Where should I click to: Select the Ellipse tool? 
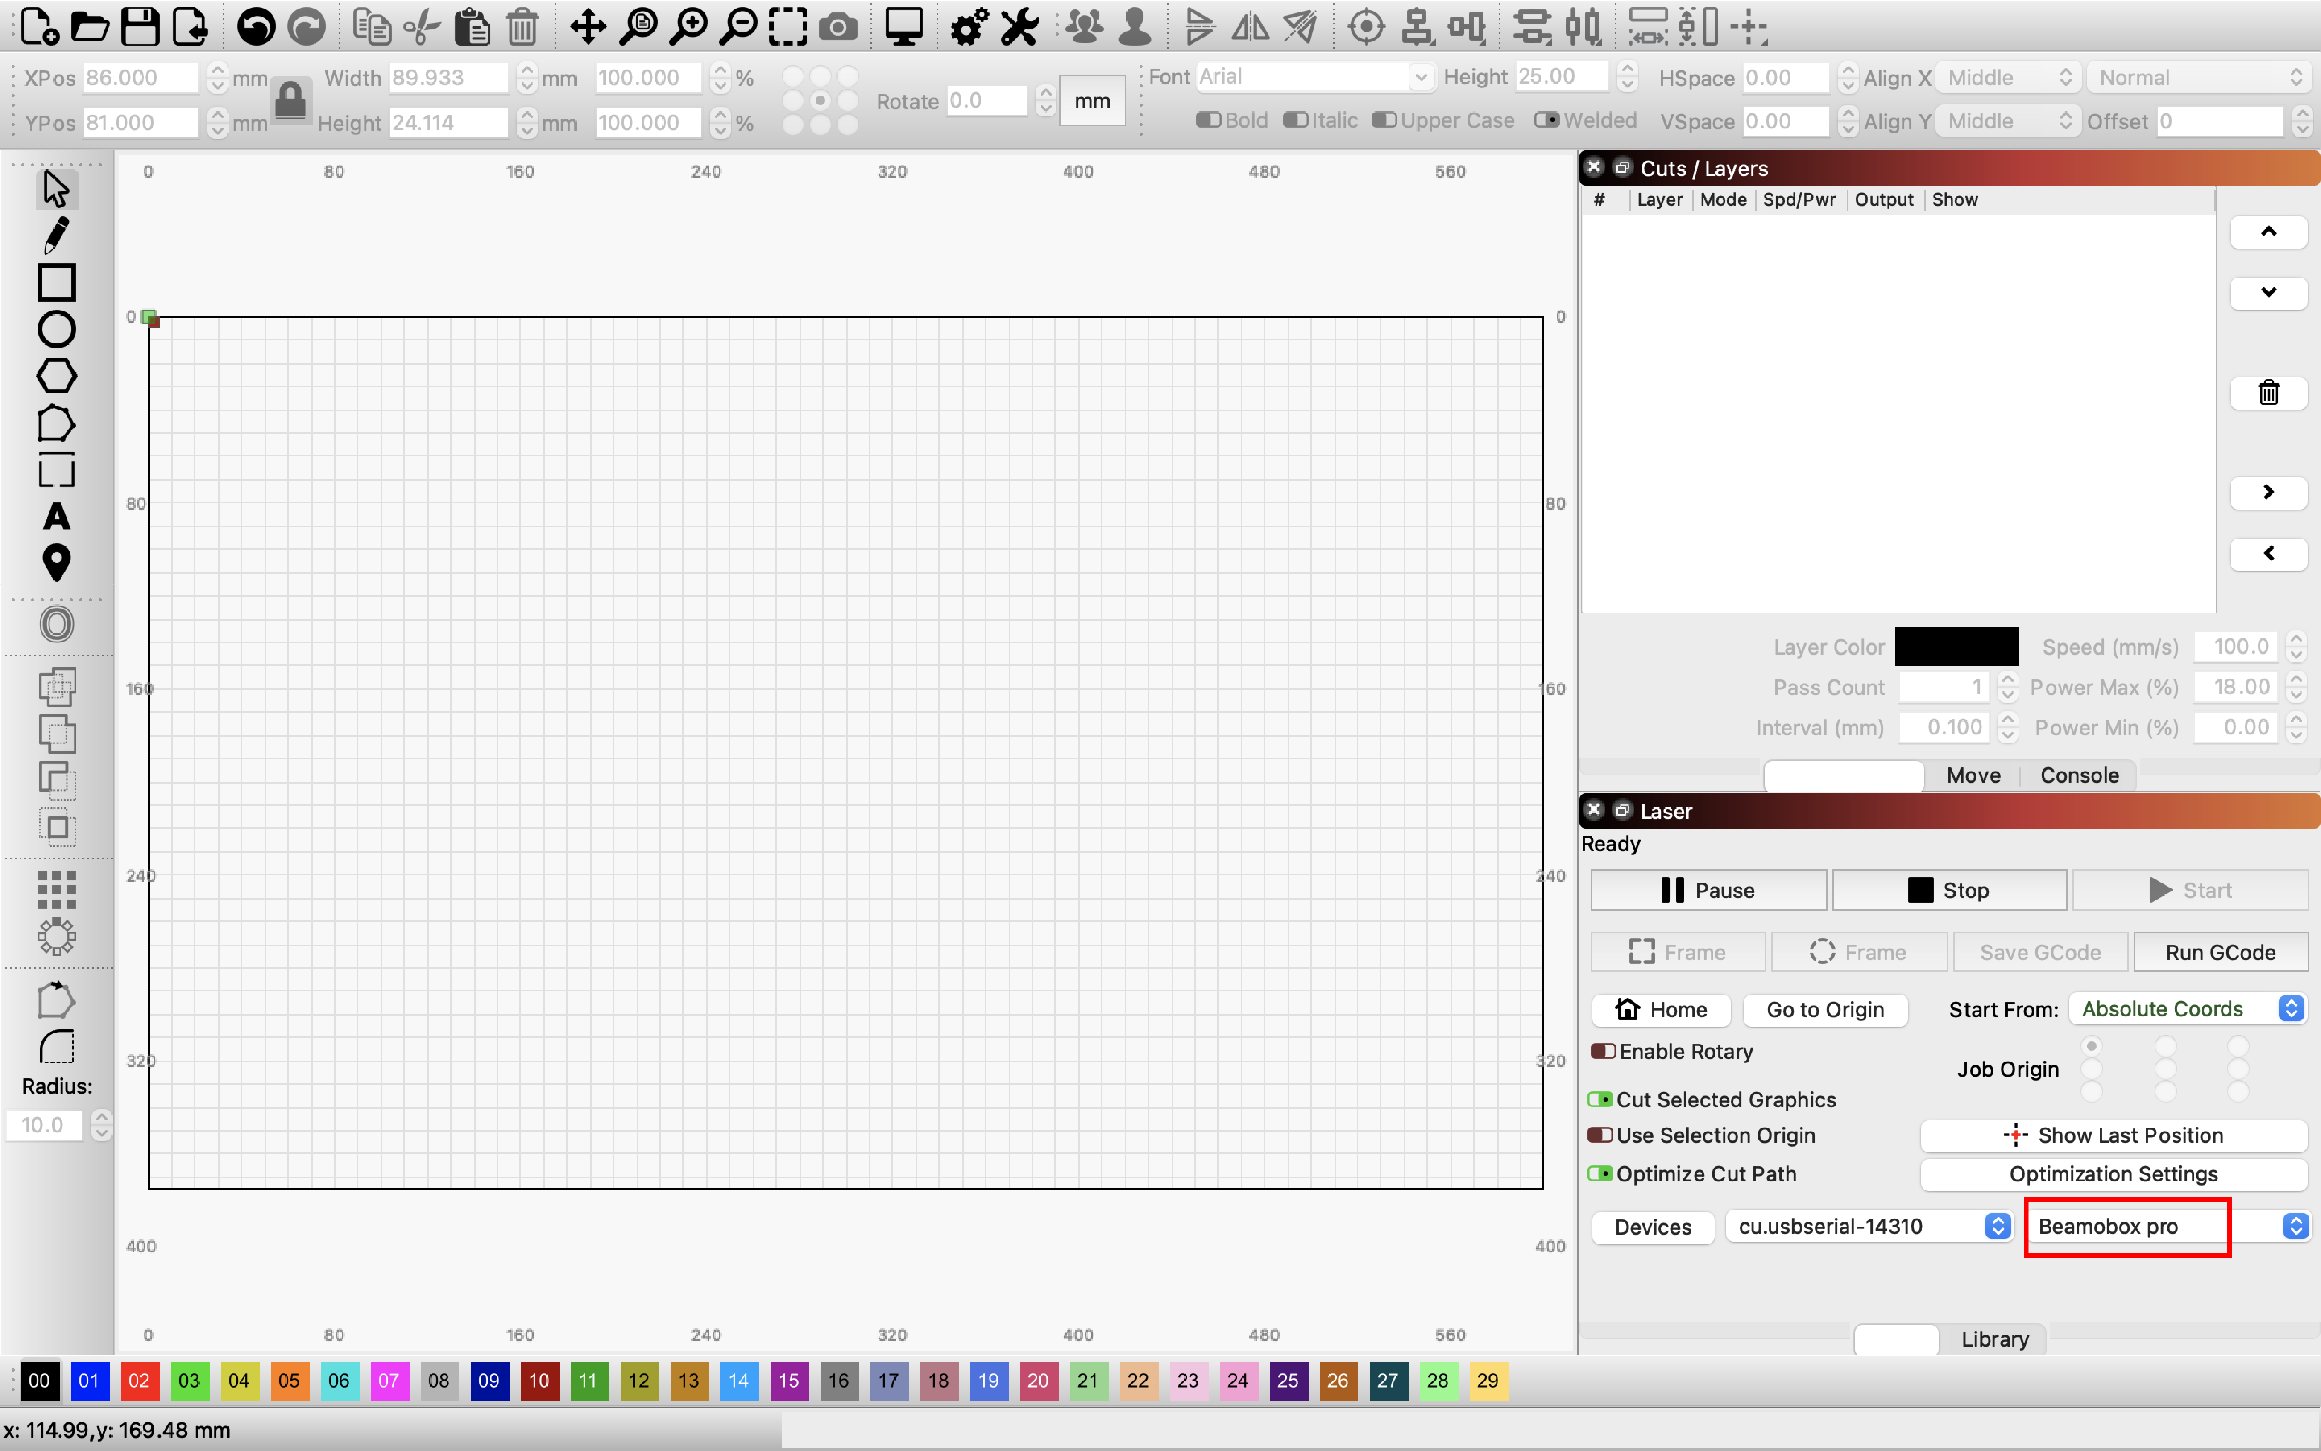click(x=56, y=329)
